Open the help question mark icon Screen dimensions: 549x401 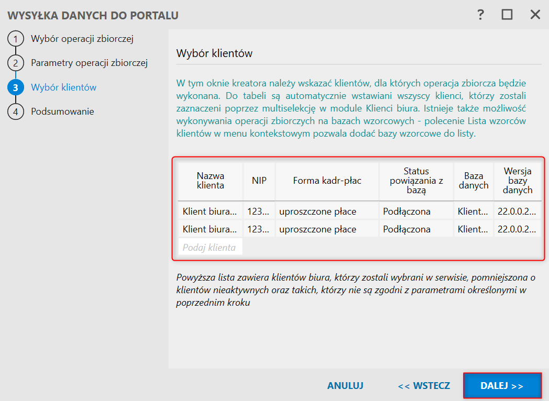[481, 15]
